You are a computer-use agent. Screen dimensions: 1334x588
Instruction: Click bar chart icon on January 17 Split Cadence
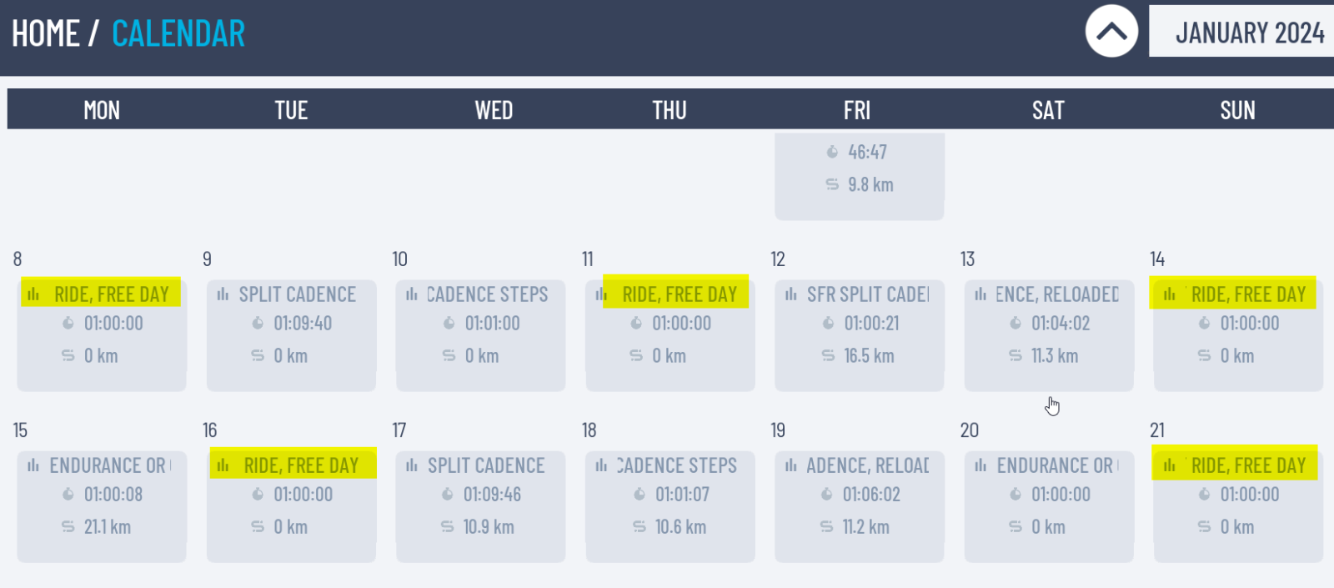coord(412,465)
